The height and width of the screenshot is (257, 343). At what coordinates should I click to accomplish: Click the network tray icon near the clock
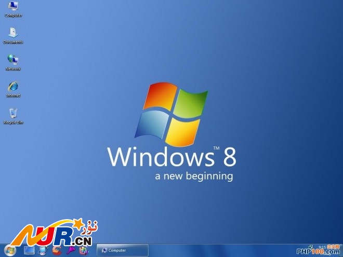[310, 247]
